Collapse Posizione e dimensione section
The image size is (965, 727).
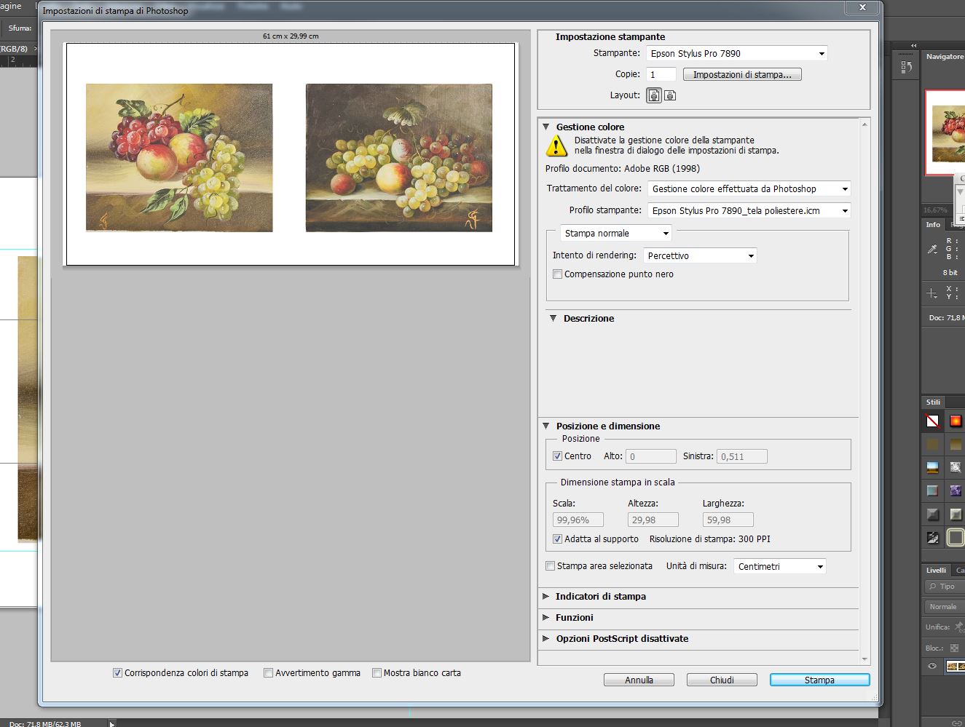(546, 426)
